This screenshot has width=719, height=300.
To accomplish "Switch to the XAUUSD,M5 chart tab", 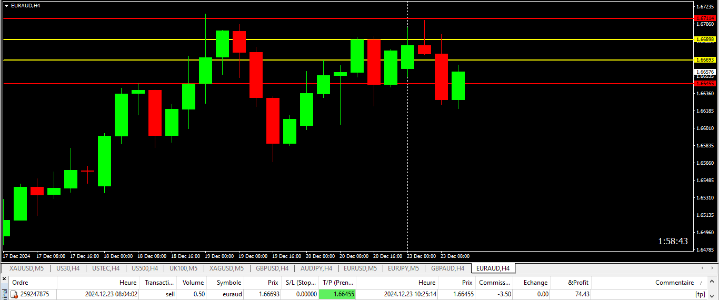I will coord(26,268).
